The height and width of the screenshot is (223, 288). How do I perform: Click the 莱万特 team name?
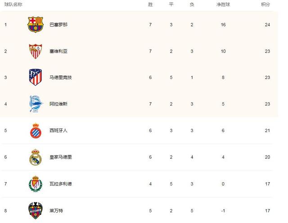pyautogui.click(x=56, y=210)
